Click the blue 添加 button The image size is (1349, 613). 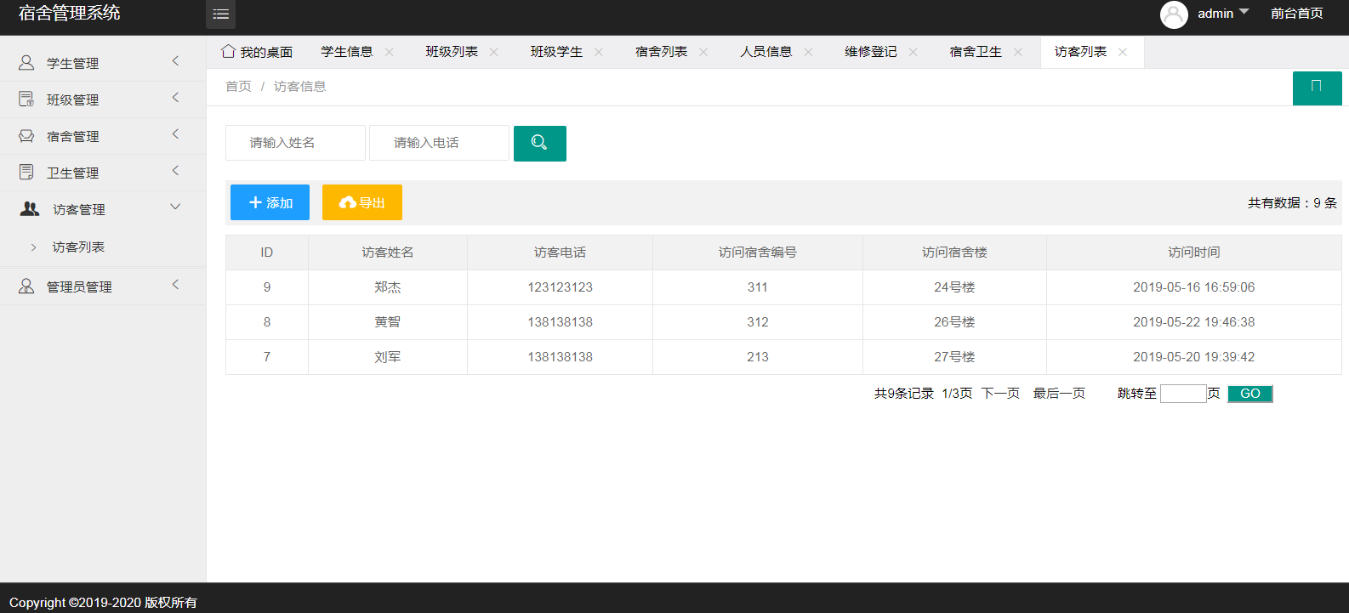(x=270, y=202)
